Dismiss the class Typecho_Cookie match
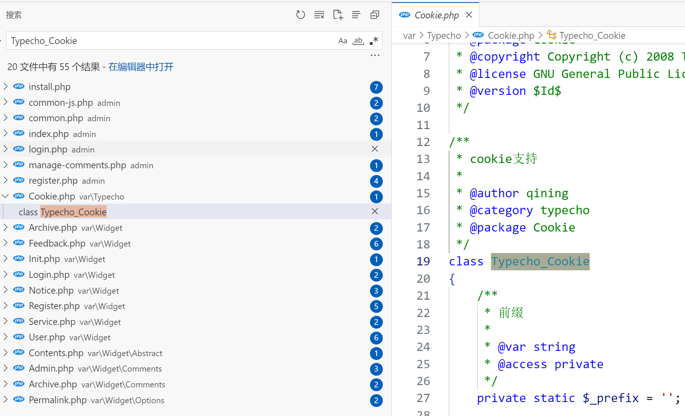Screen dimensions: 685x416 tap(375, 212)
